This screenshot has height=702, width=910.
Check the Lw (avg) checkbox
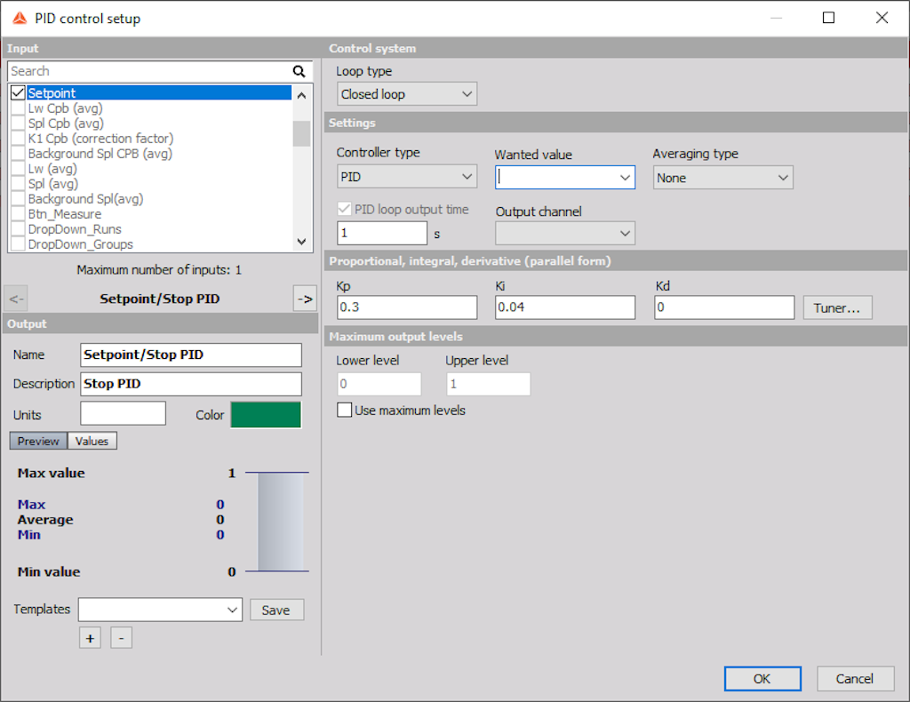tap(18, 168)
